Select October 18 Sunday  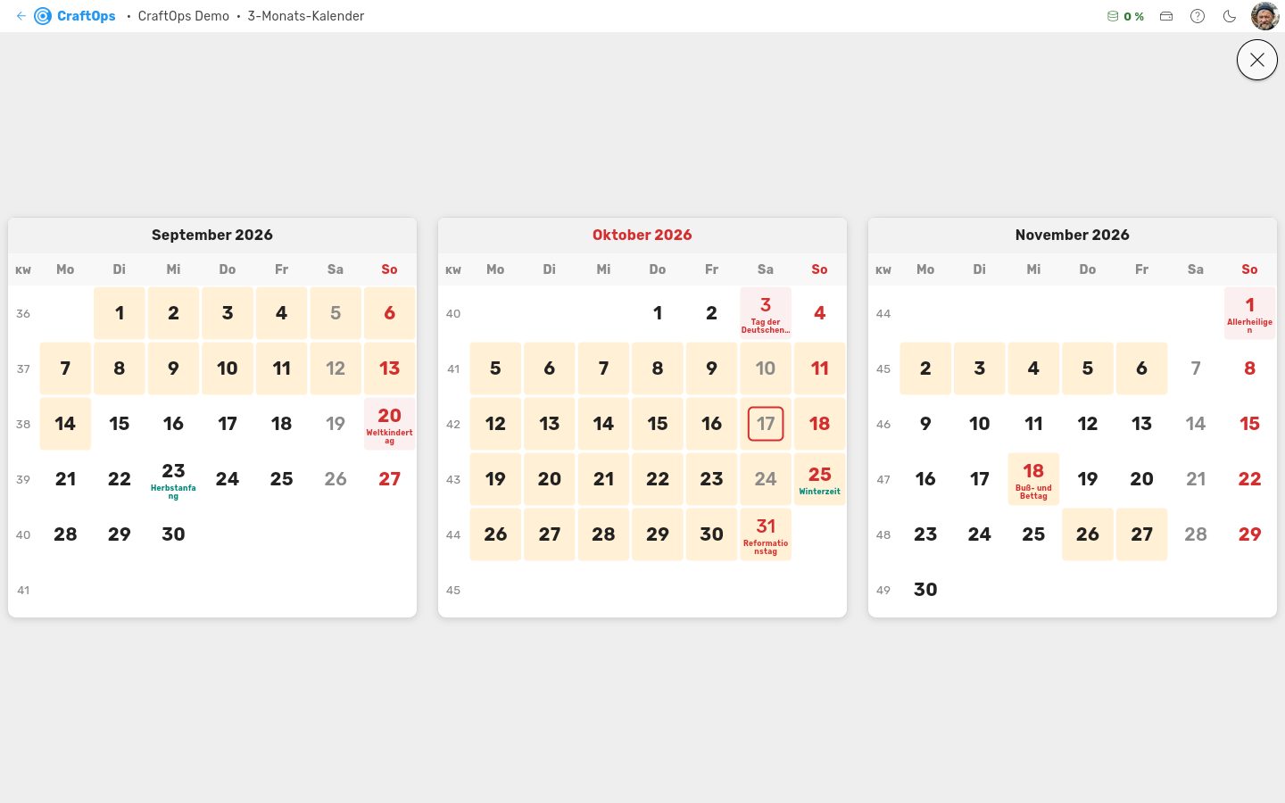[x=820, y=424]
